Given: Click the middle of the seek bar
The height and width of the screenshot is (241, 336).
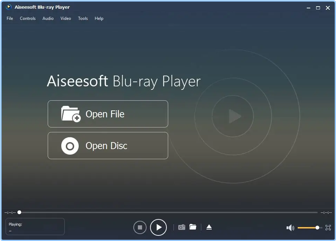Looking at the screenshot, I should click(x=169, y=212).
